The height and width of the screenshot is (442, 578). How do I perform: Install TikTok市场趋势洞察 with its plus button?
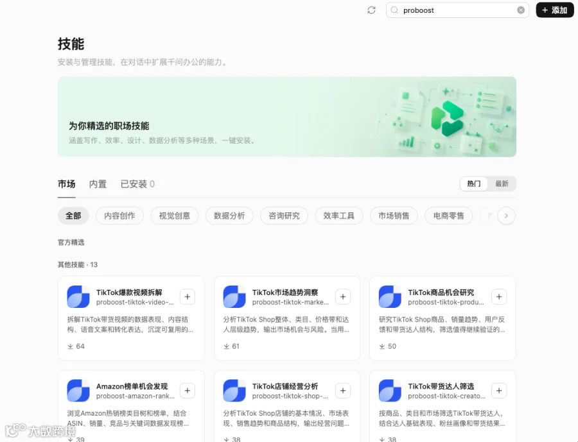(343, 297)
